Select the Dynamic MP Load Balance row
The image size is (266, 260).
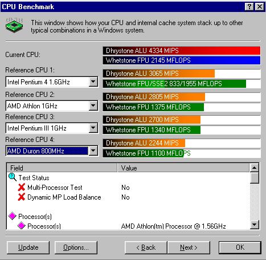pos(128,197)
